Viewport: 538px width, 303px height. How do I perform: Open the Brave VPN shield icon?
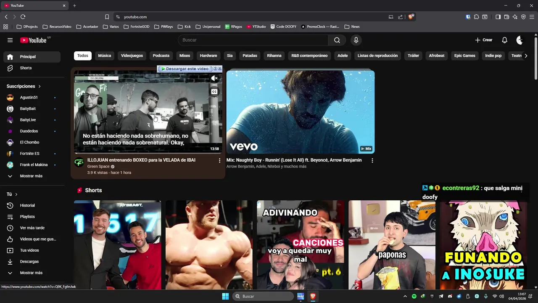coord(523,17)
